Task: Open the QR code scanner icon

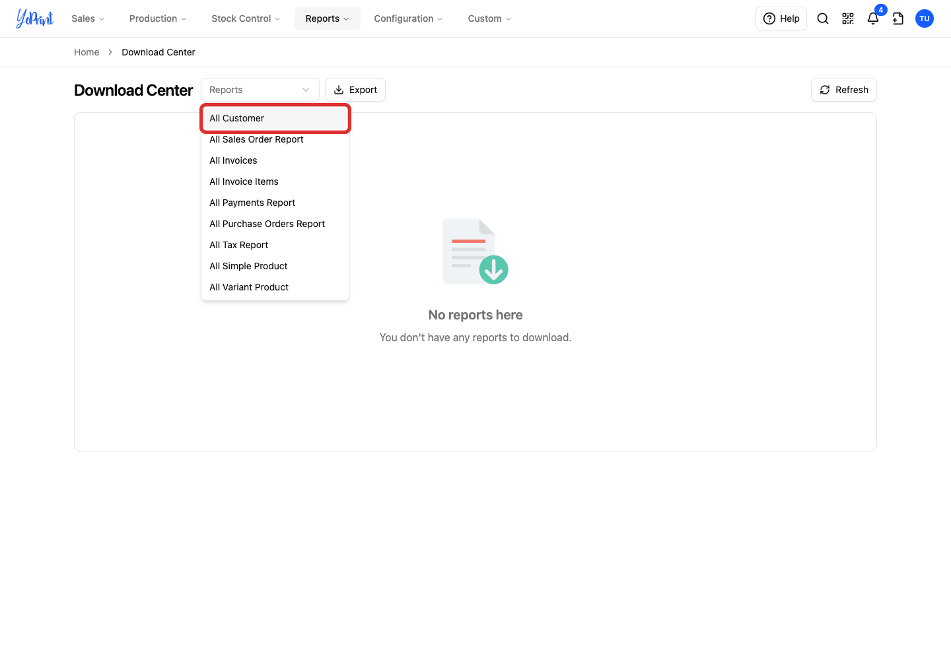Action: (x=848, y=18)
